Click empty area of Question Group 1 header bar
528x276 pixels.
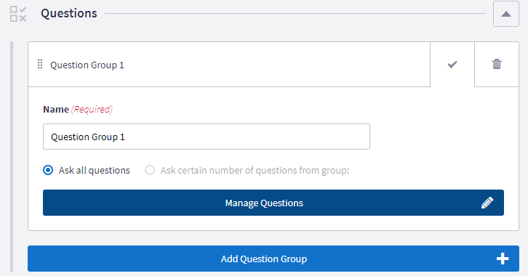tap(276, 64)
